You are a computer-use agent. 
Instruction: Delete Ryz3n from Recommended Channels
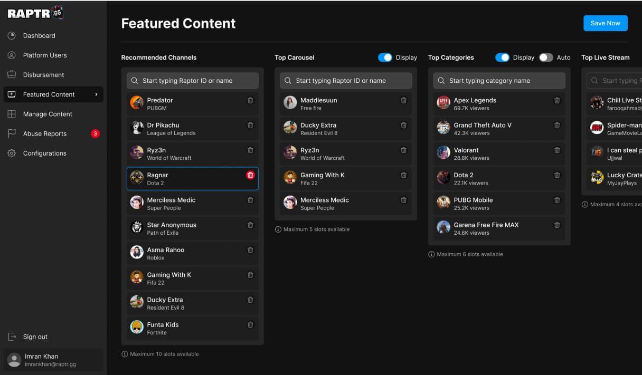pos(250,150)
